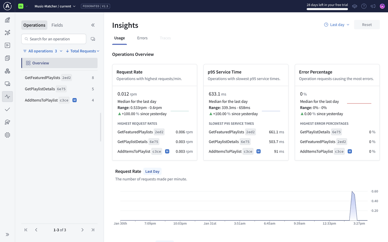This screenshot has height=242, width=388.
Task: Open the Last day time range selector
Action: pos(336,24)
